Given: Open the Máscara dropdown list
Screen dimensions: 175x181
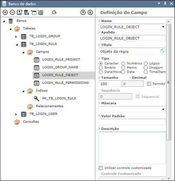Looking at the screenshot, I should [163, 109].
